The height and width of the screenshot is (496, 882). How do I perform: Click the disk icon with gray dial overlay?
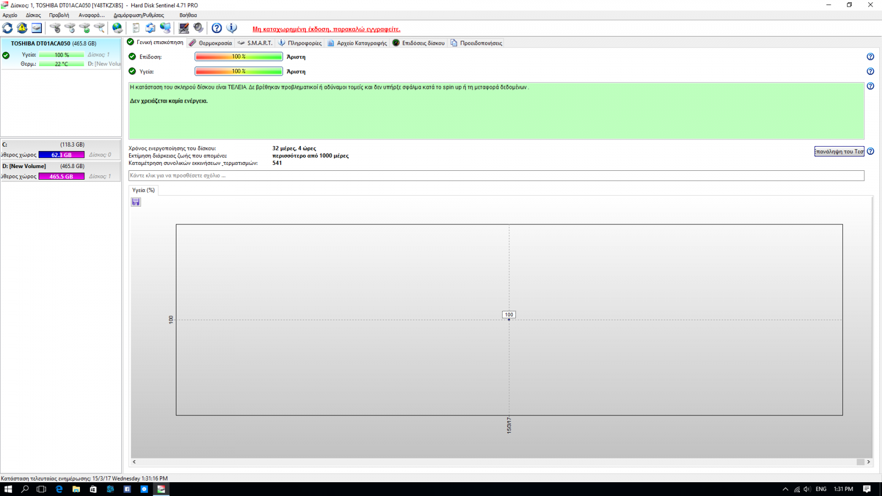[x=55, y=28]
